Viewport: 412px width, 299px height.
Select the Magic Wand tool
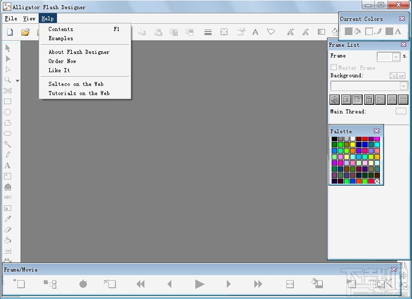8,144
